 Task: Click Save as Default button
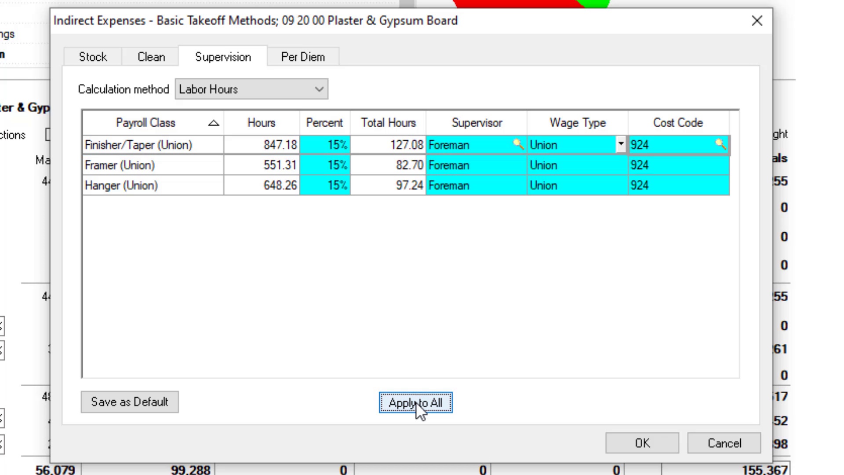[x=129, y=402]
